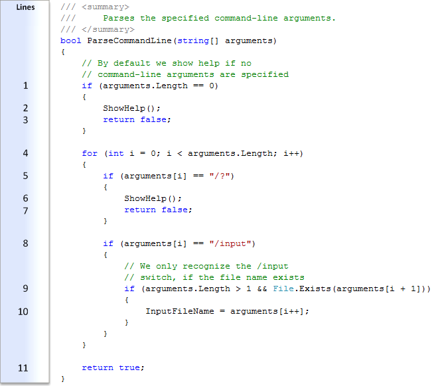Click comment 'By default we show help if no'
Image resolution: width=442 pixels, height=386 pixels.
pyautogui.click(x=174, y=64)
